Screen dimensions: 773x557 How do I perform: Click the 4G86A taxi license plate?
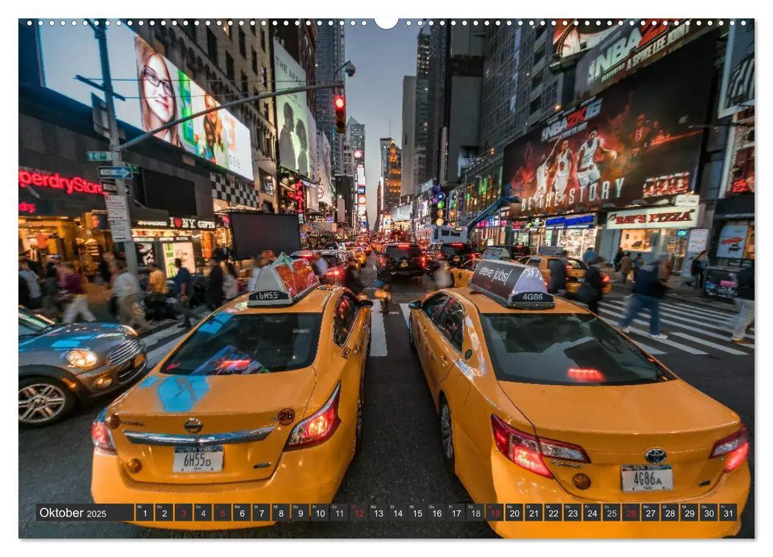pos(647,478)
